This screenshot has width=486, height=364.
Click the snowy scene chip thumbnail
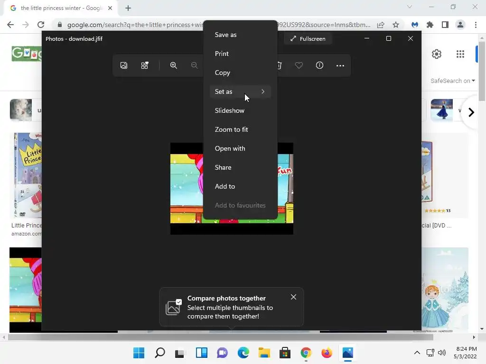click(21, 110)
